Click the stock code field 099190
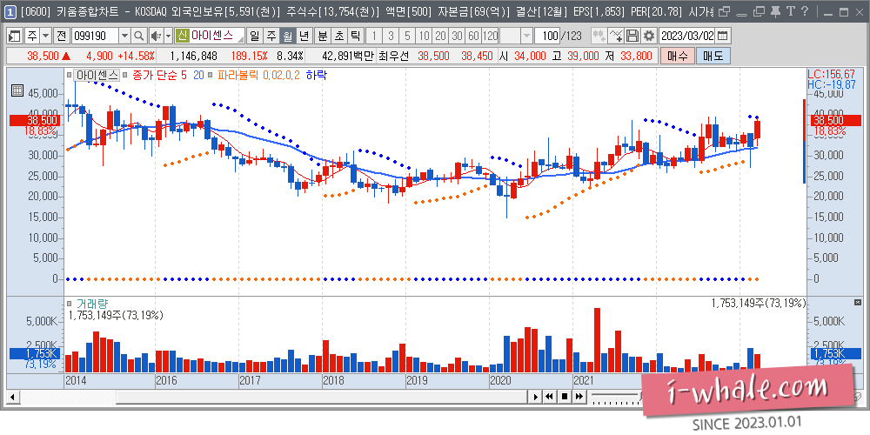The height and width of the screenshot is (435, 870). point(94,36)
